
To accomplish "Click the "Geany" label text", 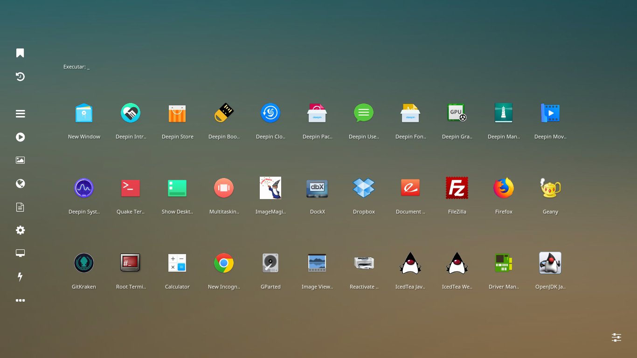I will tap(550, 212).
